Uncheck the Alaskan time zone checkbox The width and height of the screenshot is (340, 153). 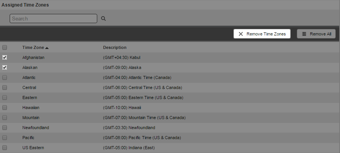point(5,67)
